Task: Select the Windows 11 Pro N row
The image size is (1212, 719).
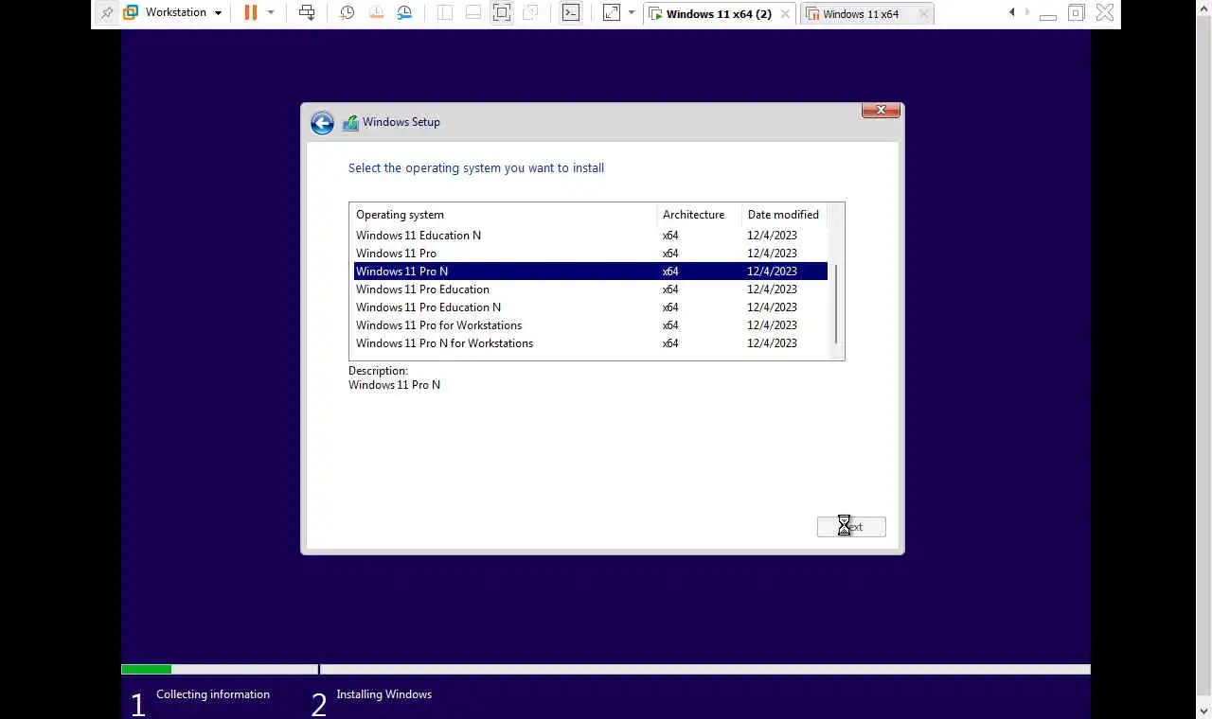Action: click(590, 272)
